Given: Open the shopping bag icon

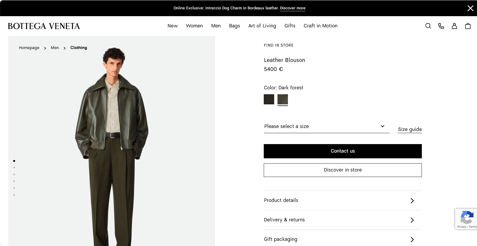Looking at the screenshot, I should tap(468, 26).
